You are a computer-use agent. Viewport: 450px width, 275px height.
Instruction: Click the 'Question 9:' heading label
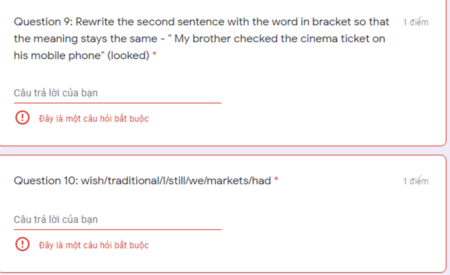pyautogui.click(x=44, y=22)
